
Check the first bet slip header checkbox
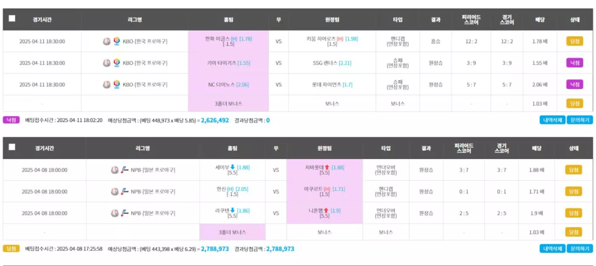click(12, 18)
